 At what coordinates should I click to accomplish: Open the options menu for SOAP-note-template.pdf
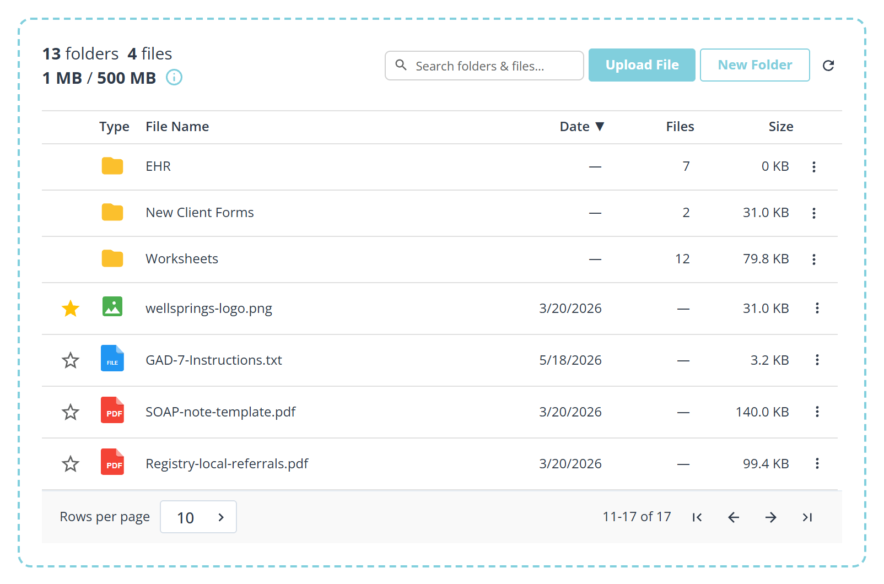tap(817, 412)
